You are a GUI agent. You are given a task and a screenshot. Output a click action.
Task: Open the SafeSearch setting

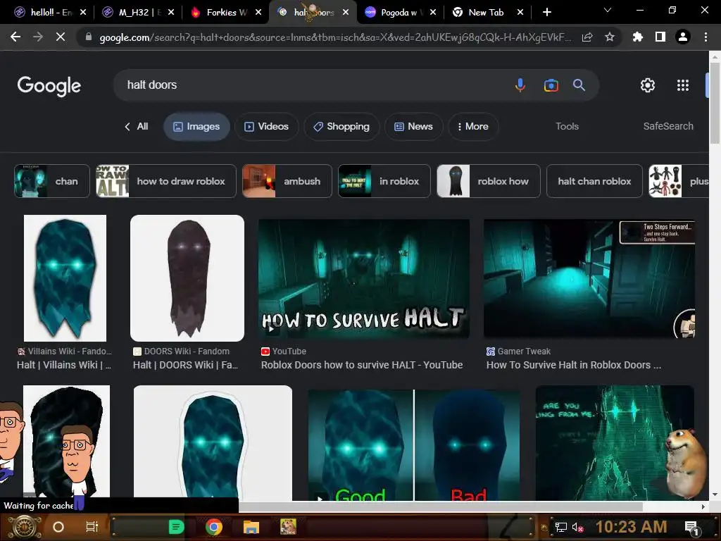668,127
